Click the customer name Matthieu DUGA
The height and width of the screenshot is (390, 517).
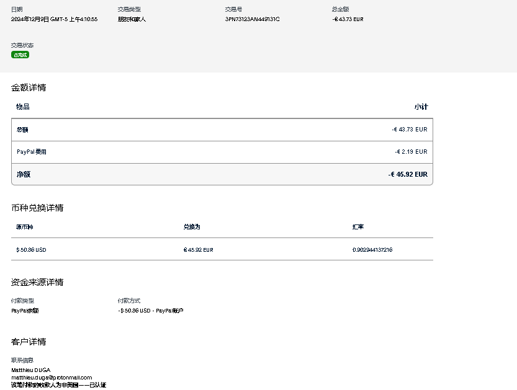click(30, 370)
